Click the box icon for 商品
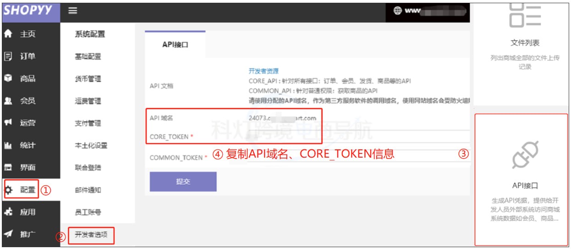Screen dimensions: 571x249 [x=8, y=79]
